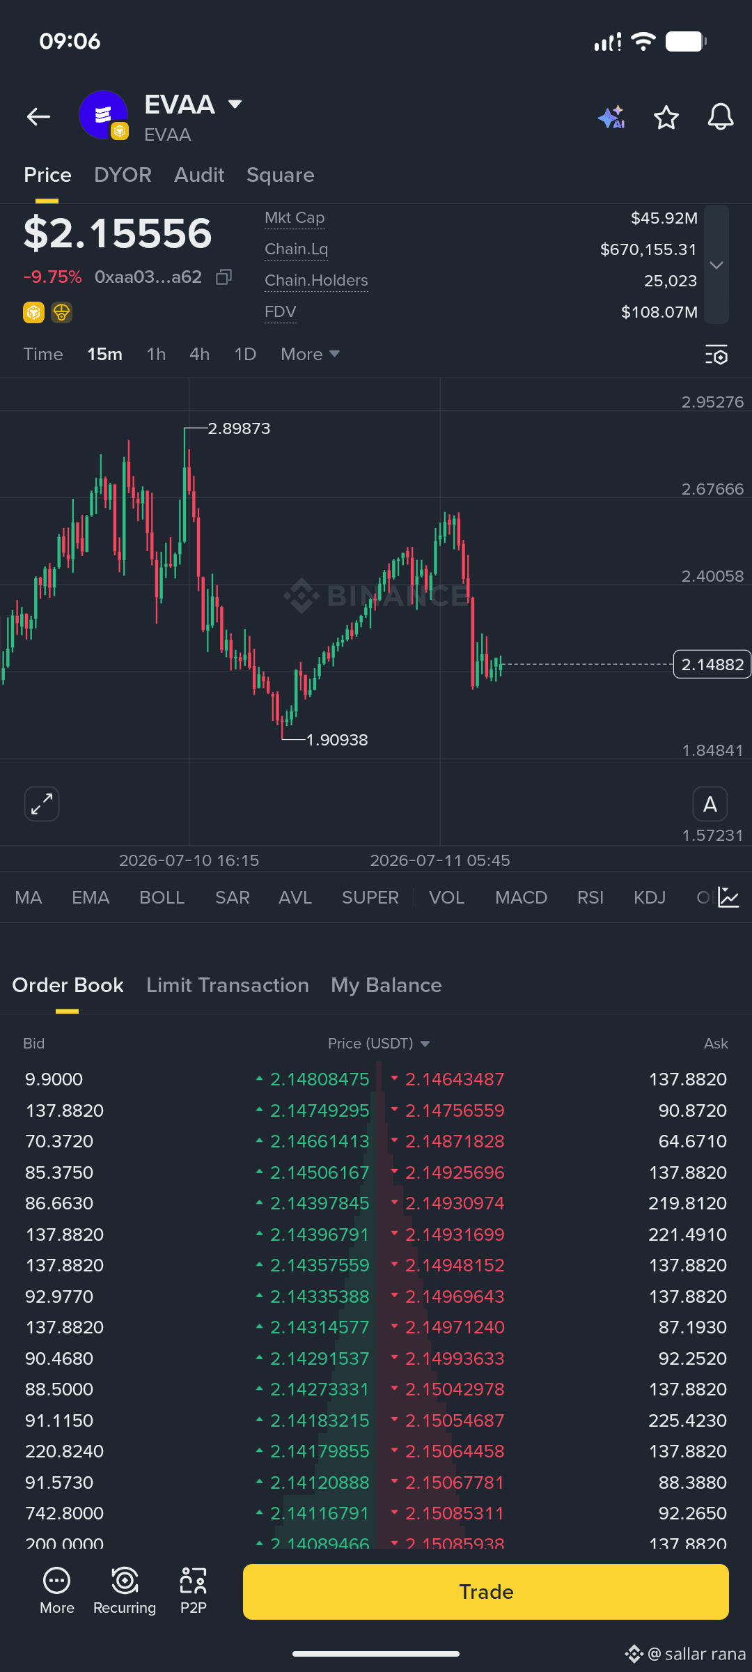752x1672 pixels.
Task: Toggle MA indicator
Action: (29, 897)
